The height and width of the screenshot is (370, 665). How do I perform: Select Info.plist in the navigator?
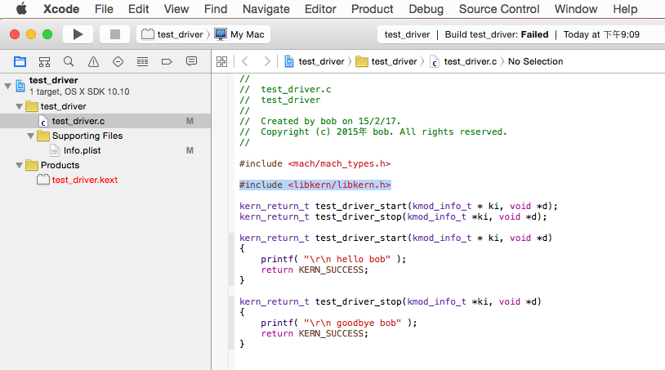105,150
